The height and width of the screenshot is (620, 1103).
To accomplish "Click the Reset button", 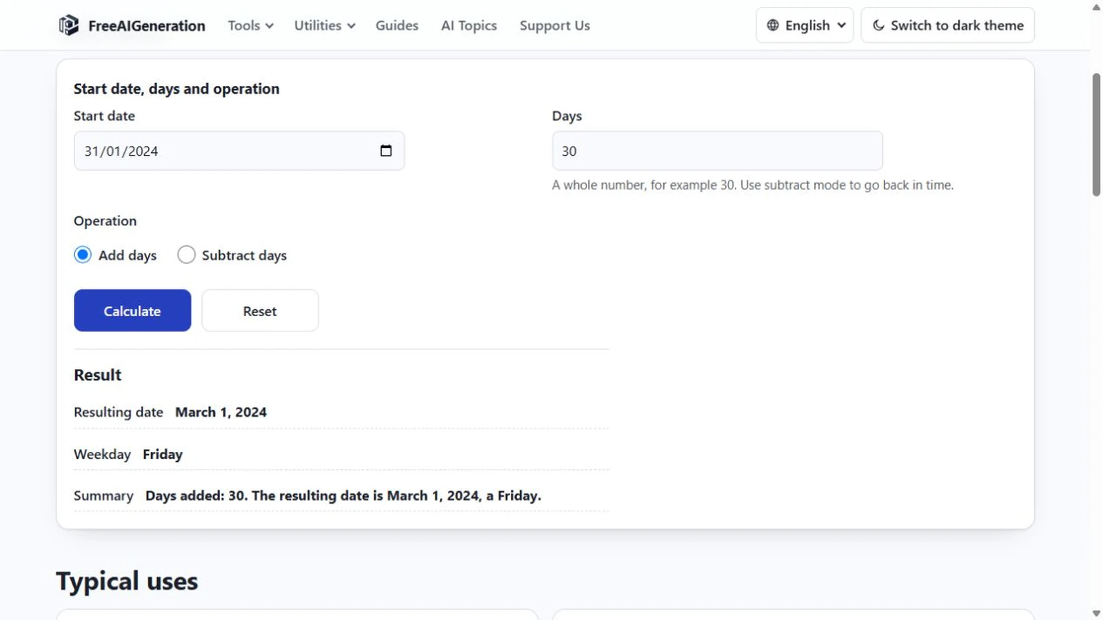I will click(x=260, y=311).
